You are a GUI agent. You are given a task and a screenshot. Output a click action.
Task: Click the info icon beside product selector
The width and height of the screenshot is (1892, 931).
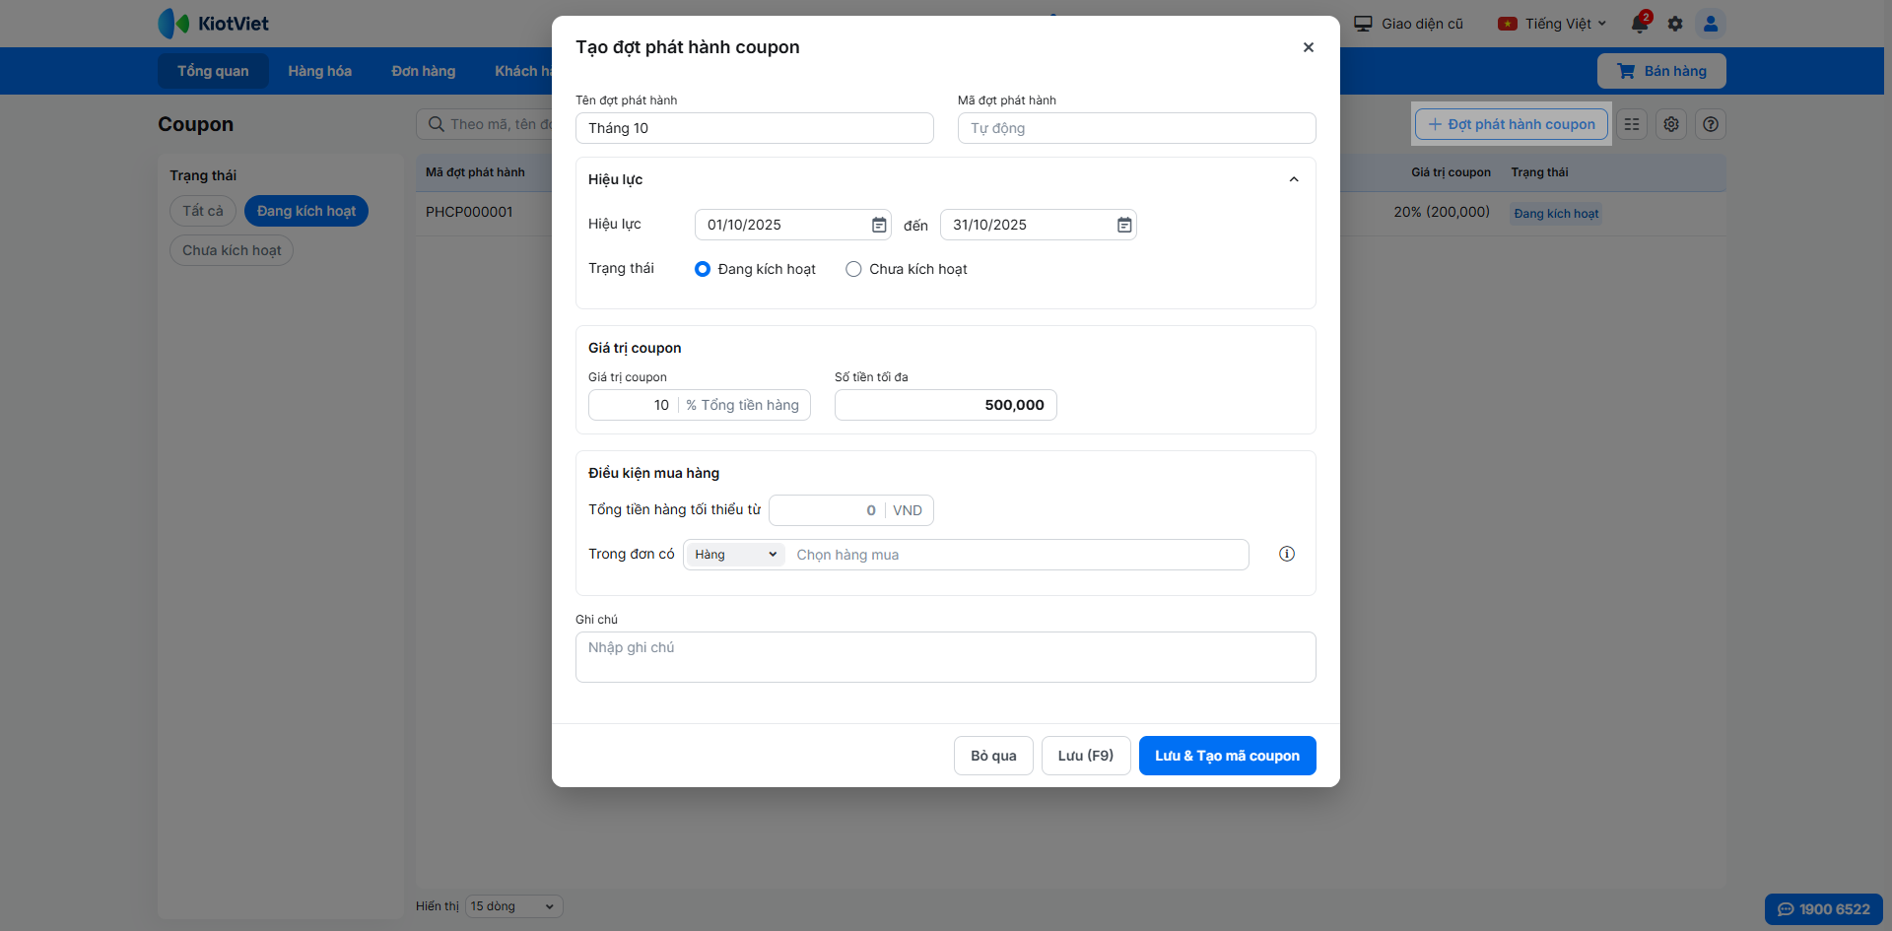click(x=1286, y=554)
